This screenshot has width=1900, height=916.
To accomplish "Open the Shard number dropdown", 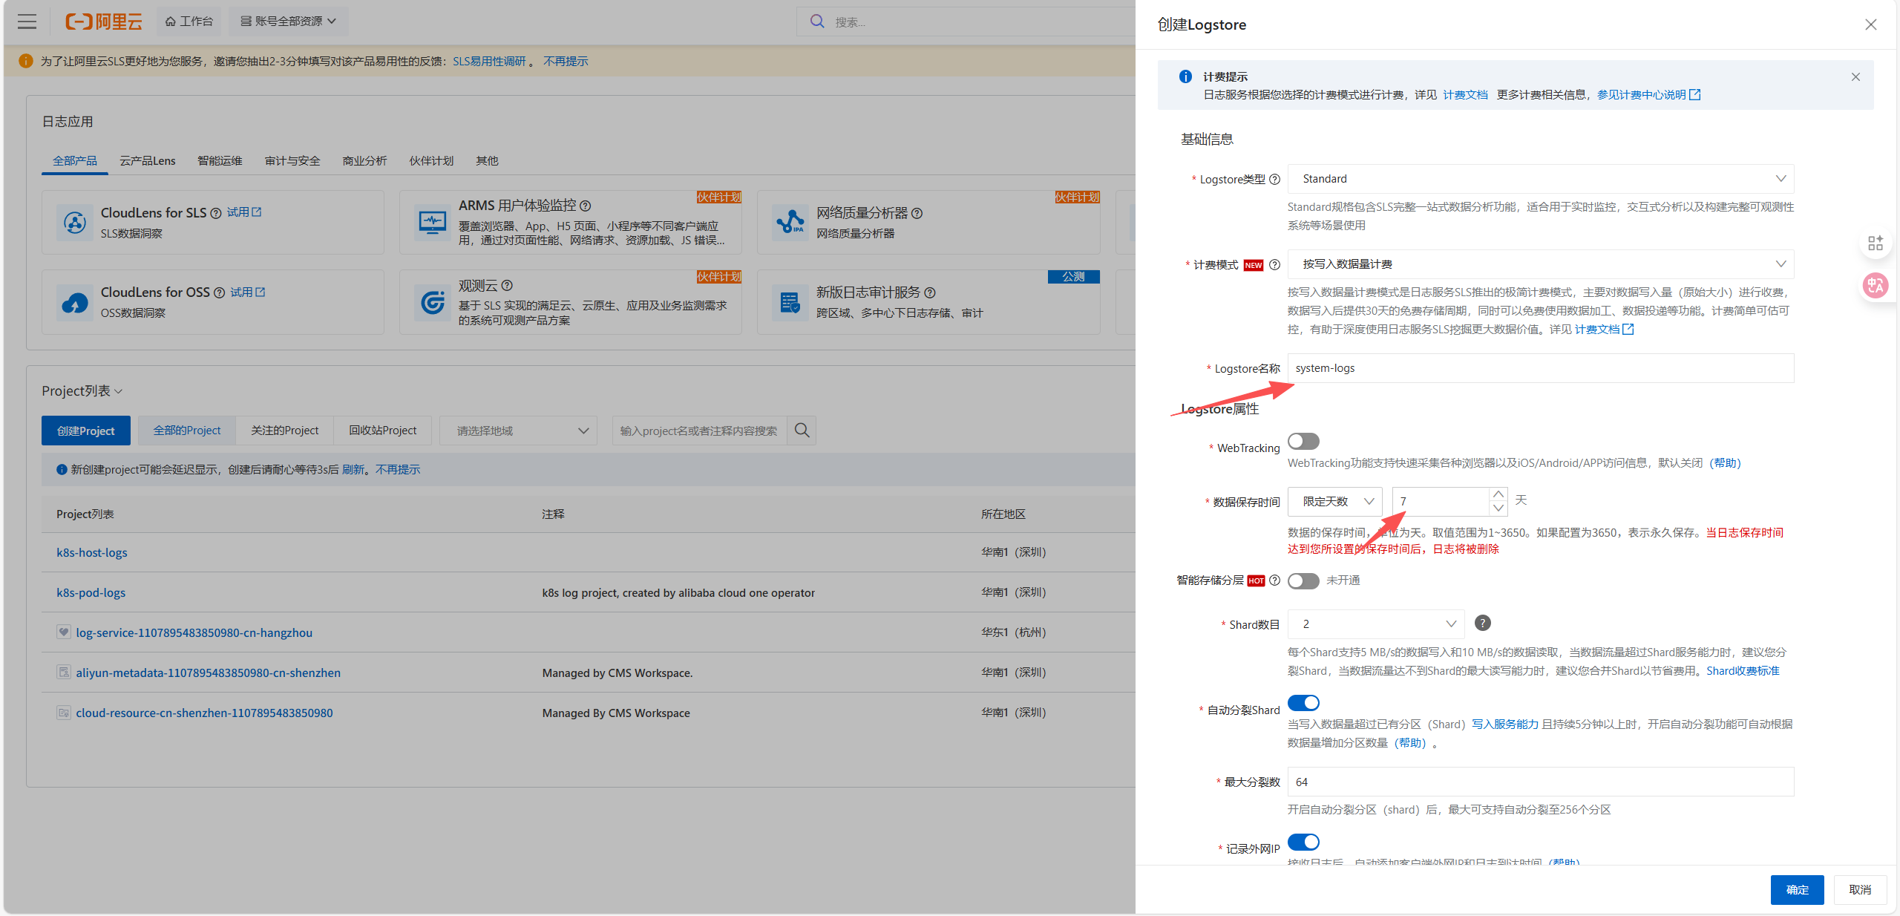I will click(1375, 624).
